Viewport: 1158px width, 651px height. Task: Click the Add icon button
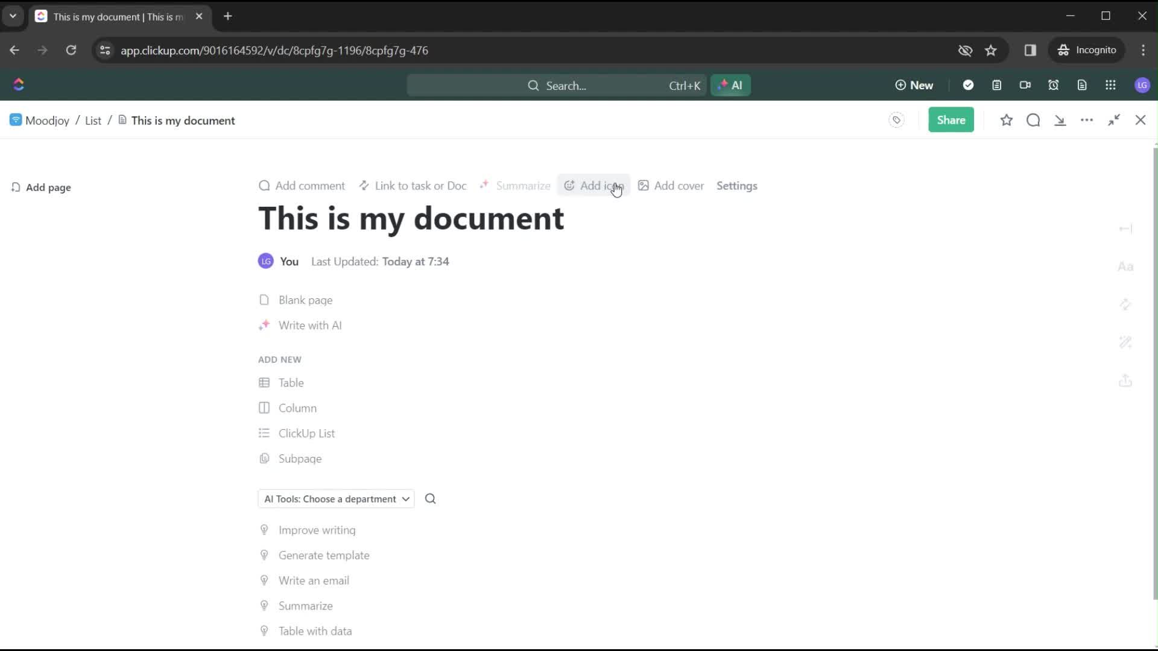[594, 185]
